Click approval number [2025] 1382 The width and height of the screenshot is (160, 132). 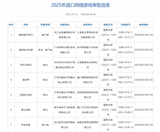(x=109, y=50)
